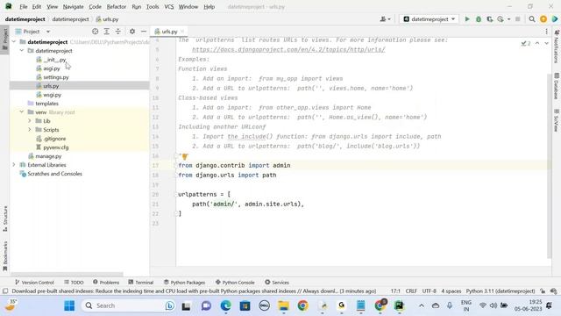561x316 pixels.
Task: Open the Problems tool tab
Action: (106, 283)
